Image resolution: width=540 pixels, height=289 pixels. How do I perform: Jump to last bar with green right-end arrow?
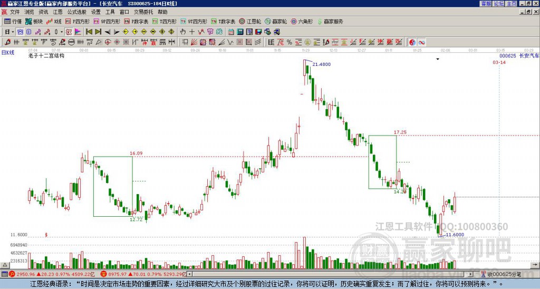pos(98,32)
